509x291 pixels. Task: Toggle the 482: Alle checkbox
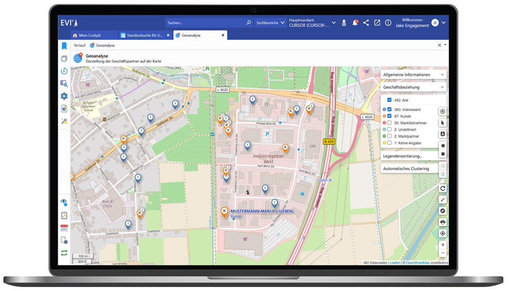pos(389,100)
